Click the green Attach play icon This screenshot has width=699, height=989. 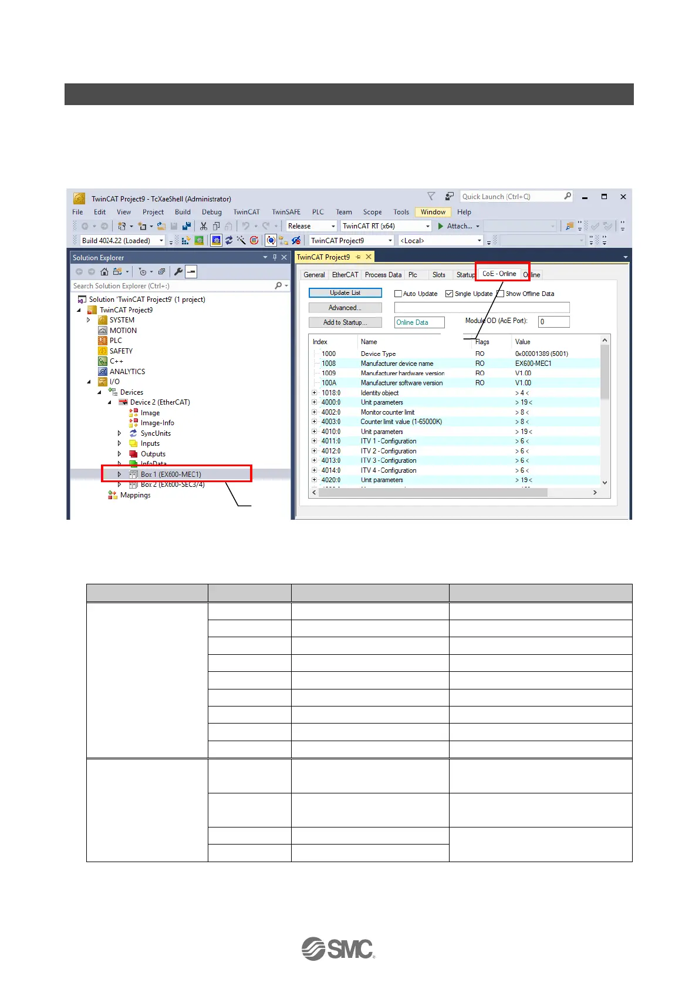point(441,226)
